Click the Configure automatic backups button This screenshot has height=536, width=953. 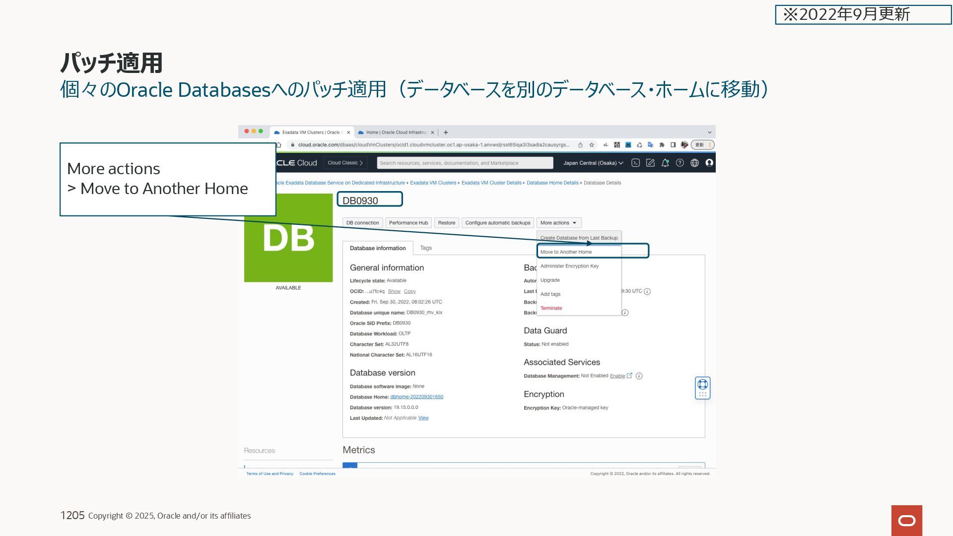[497, 223]
